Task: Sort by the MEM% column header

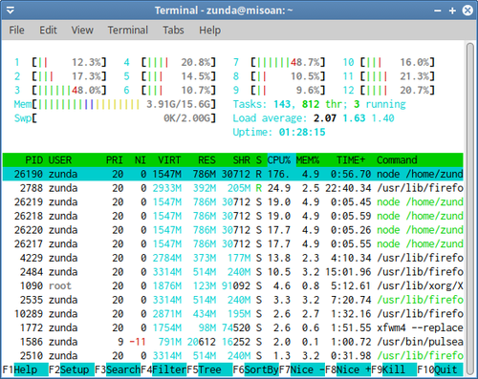Action: click(x=308, y=159)
